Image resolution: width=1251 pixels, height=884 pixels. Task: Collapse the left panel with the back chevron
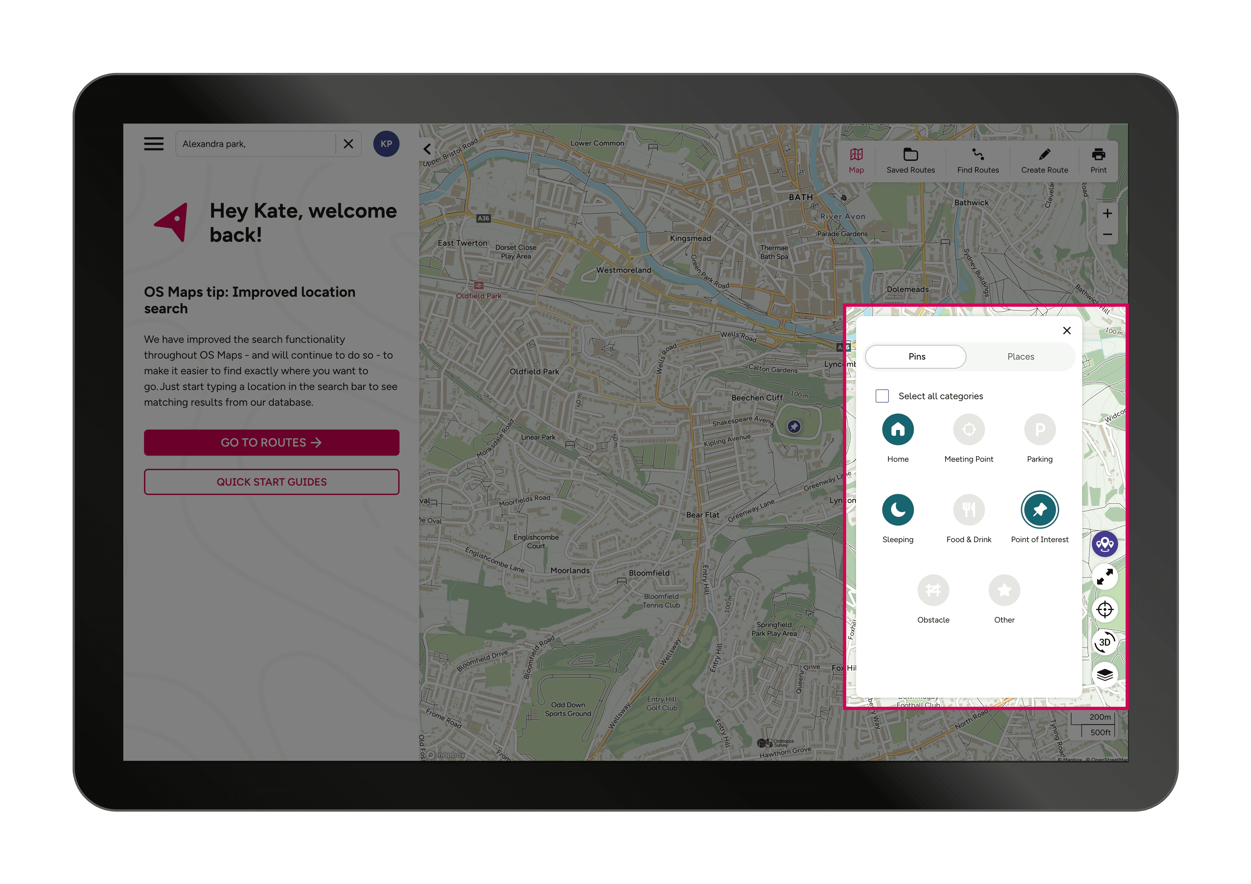pyautogui.click(x=427, y=149)
